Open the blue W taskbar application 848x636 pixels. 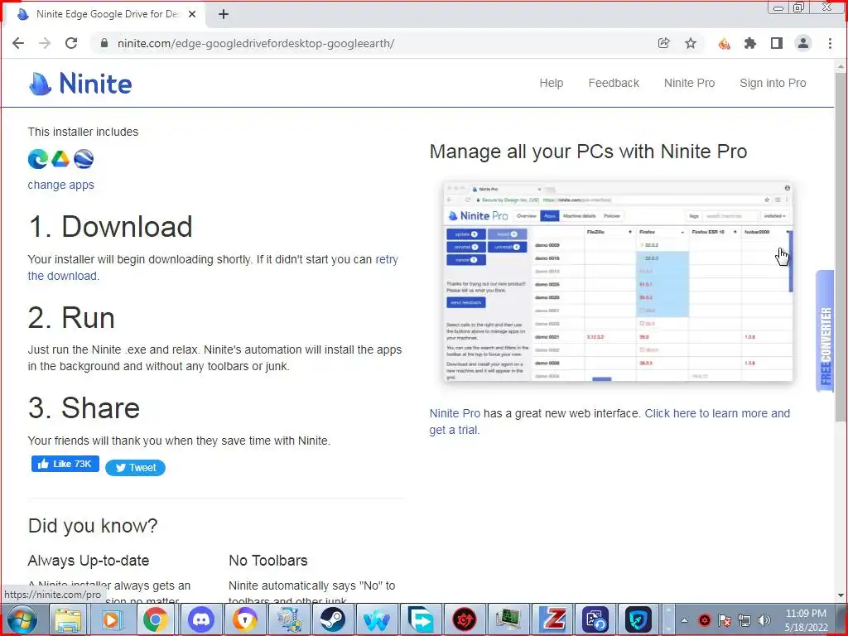[377, 619]
